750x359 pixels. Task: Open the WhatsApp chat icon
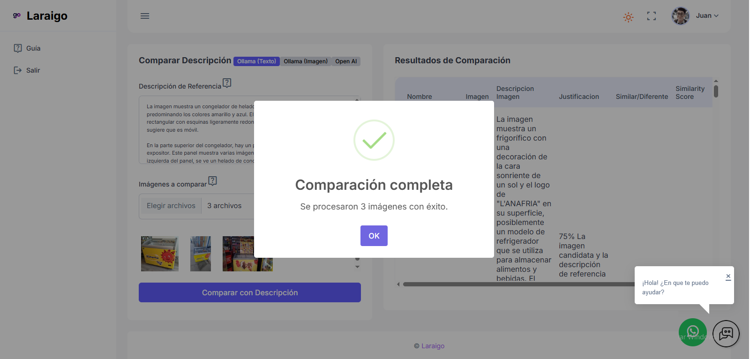point(692,332)
